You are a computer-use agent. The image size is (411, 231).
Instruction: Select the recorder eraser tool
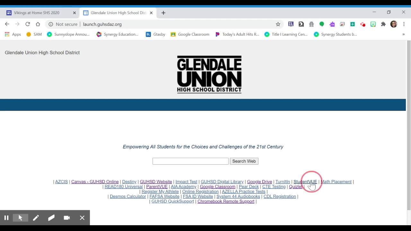click(51, 218)
